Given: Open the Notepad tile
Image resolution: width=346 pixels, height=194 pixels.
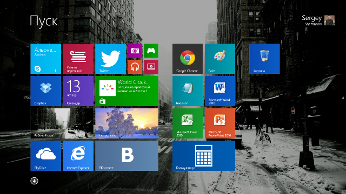Looking at the screenshot, I should [188, 91].
